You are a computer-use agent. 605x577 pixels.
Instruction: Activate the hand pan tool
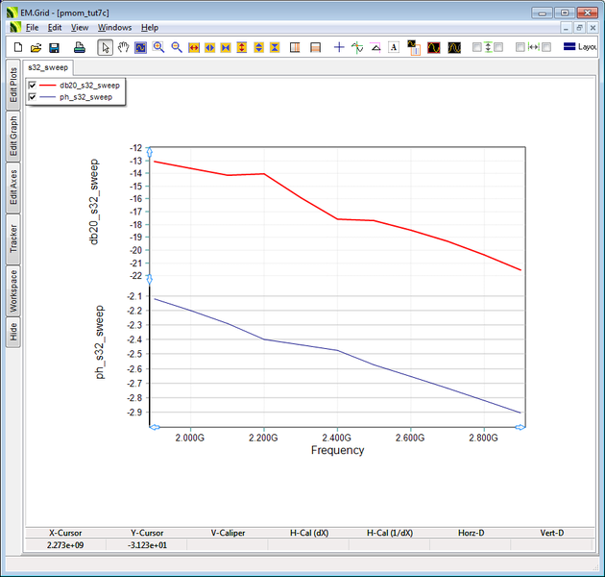(123, 47)
